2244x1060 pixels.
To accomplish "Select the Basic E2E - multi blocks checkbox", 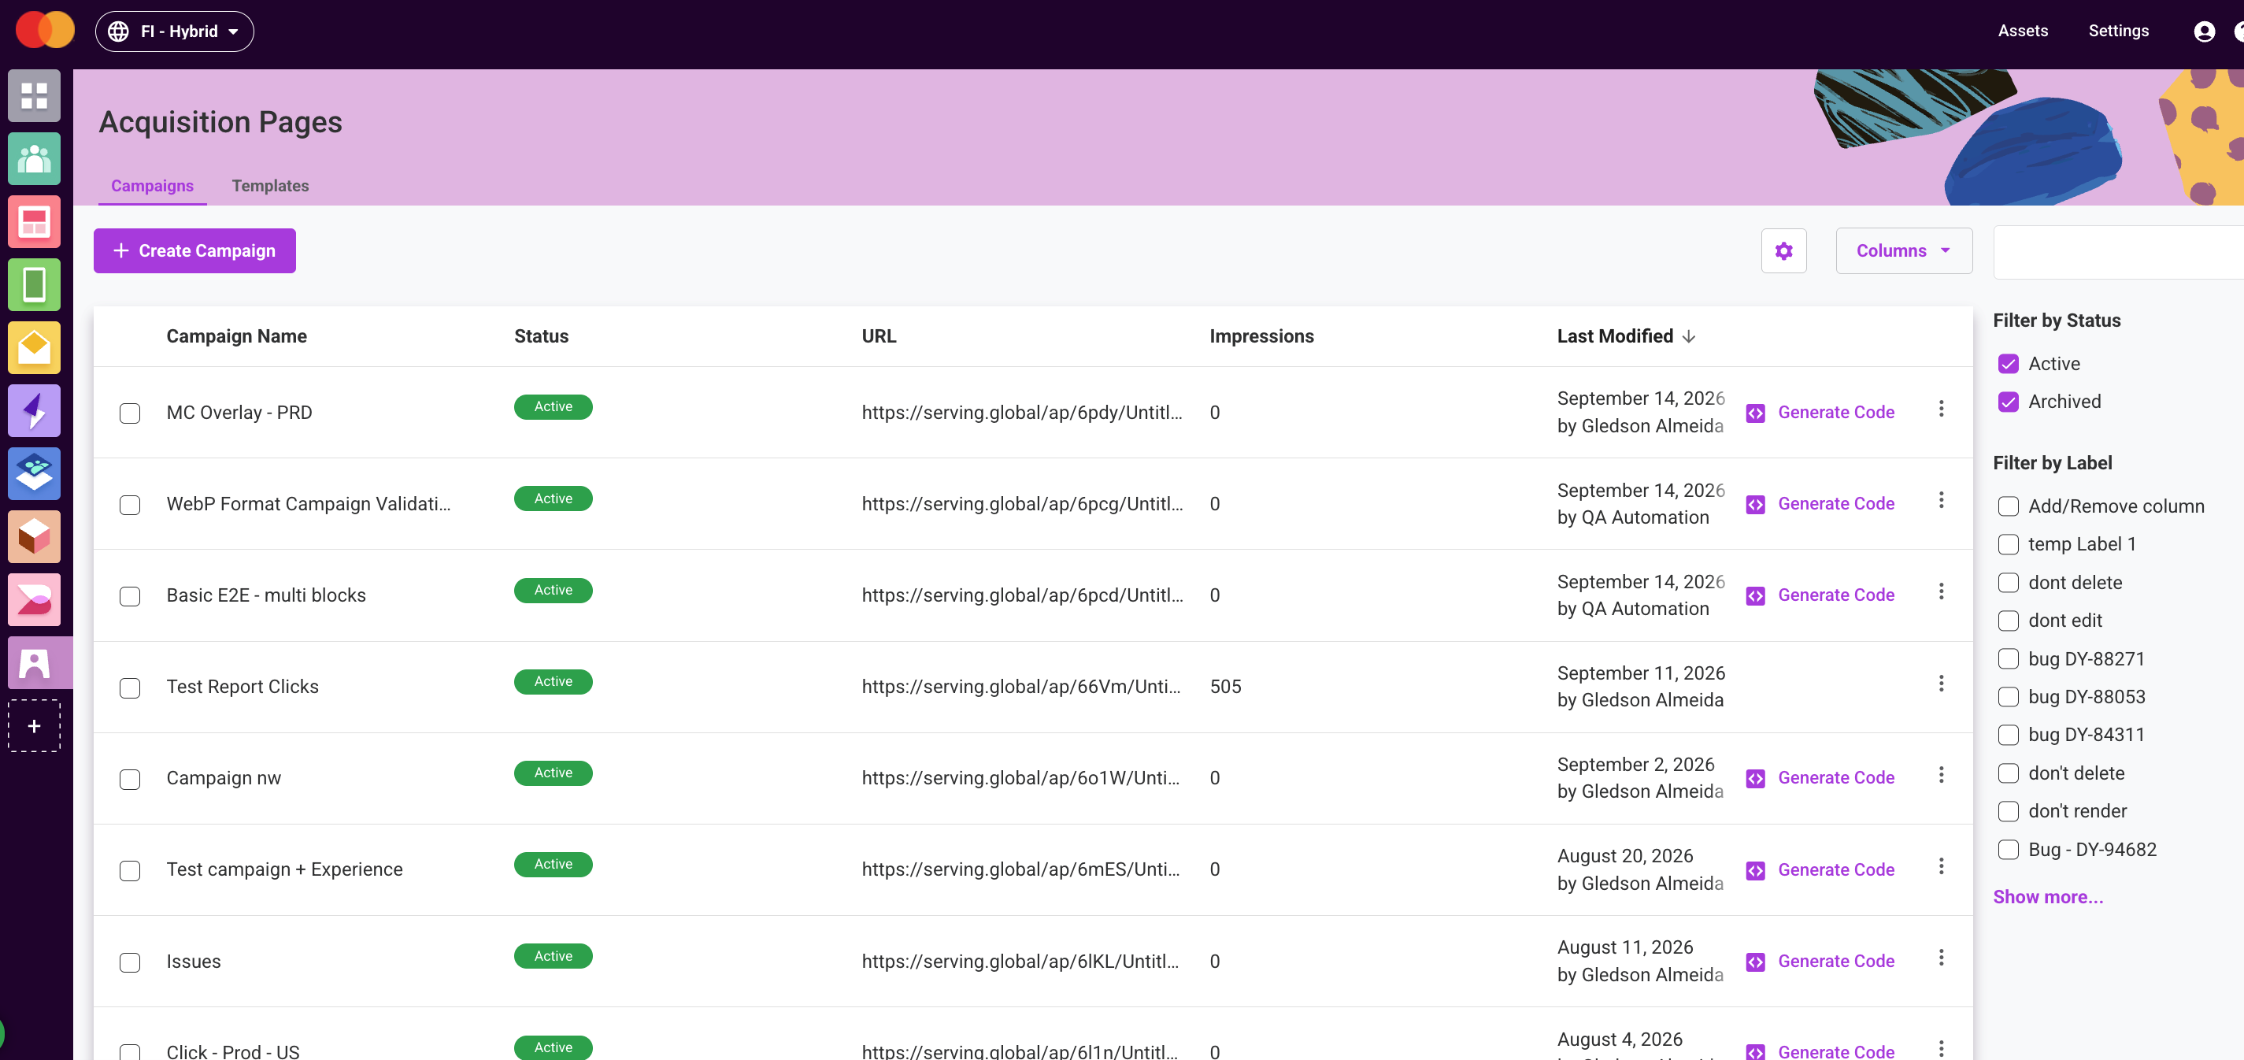I will (130, 596).
